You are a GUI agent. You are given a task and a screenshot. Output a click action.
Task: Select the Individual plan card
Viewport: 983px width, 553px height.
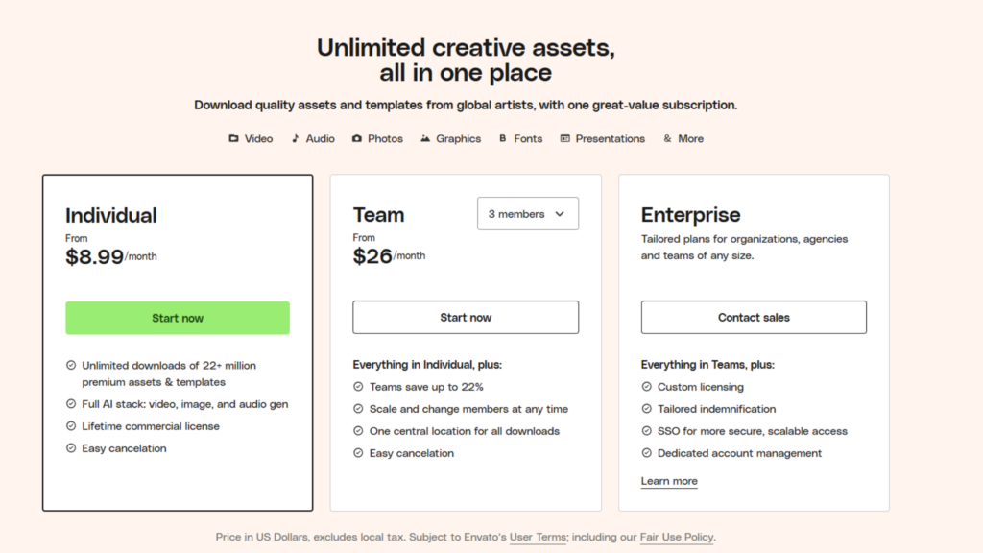(x=178, y=343)
